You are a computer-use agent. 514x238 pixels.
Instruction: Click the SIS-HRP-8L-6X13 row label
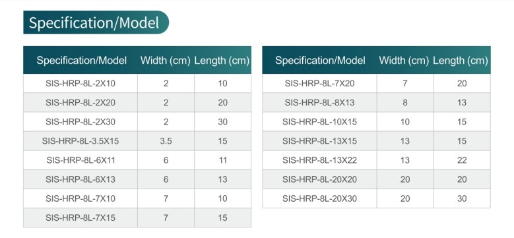pos(80,179)
